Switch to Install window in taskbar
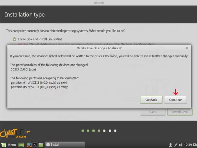This screenshot has width=197, height=148. point(65,145)
